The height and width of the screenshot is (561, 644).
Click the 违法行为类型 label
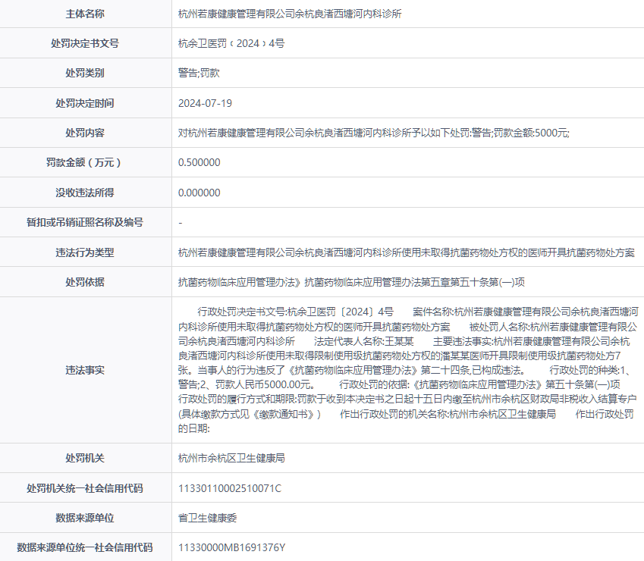point(85,252)
